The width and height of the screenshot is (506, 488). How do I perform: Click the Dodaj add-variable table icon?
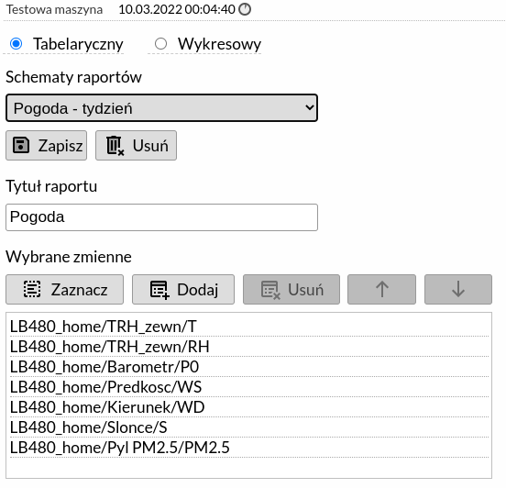click(x=159, y=290)
